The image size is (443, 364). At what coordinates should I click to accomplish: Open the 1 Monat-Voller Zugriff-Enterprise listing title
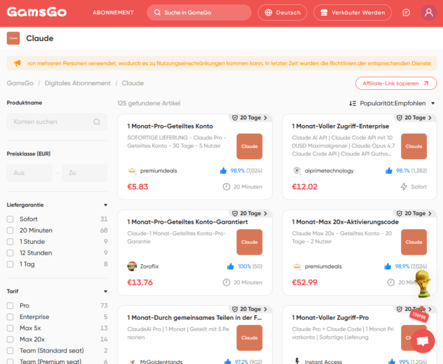coord(340,126)
